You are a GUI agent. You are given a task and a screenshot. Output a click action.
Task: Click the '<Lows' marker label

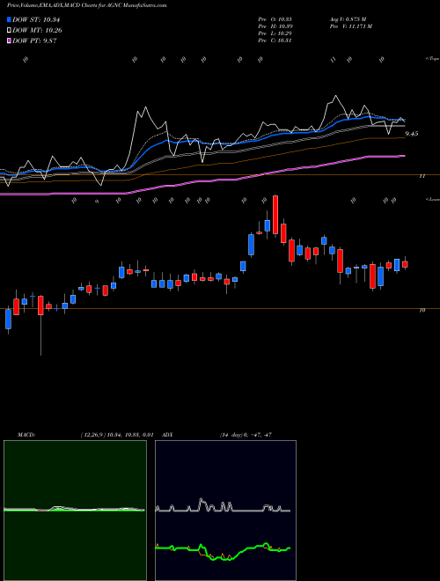(x=432, y=199)
